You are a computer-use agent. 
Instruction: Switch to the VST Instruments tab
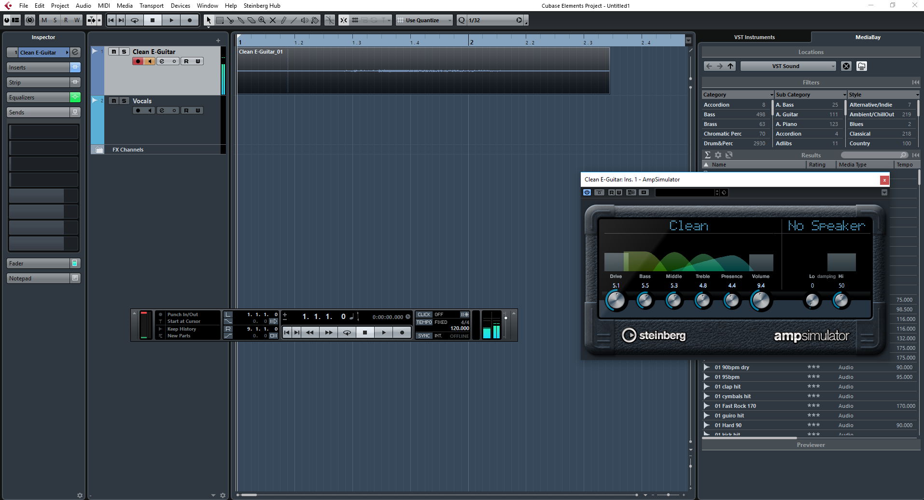[x=755, y=37]
